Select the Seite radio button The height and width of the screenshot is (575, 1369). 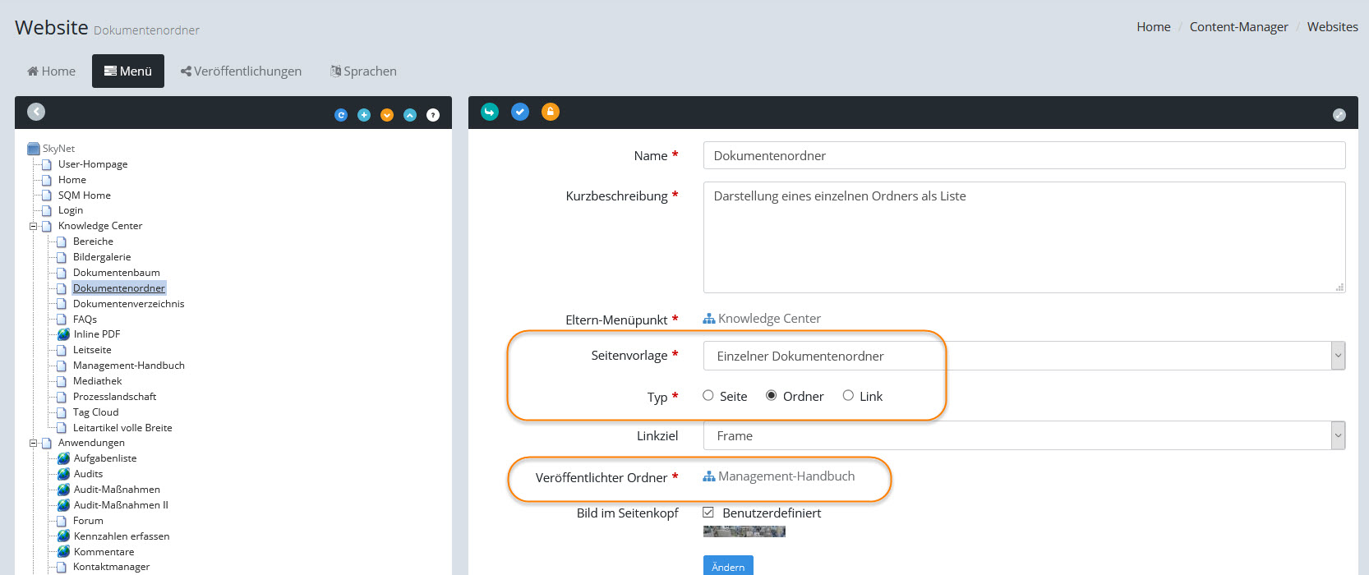(x=708, y=396)
